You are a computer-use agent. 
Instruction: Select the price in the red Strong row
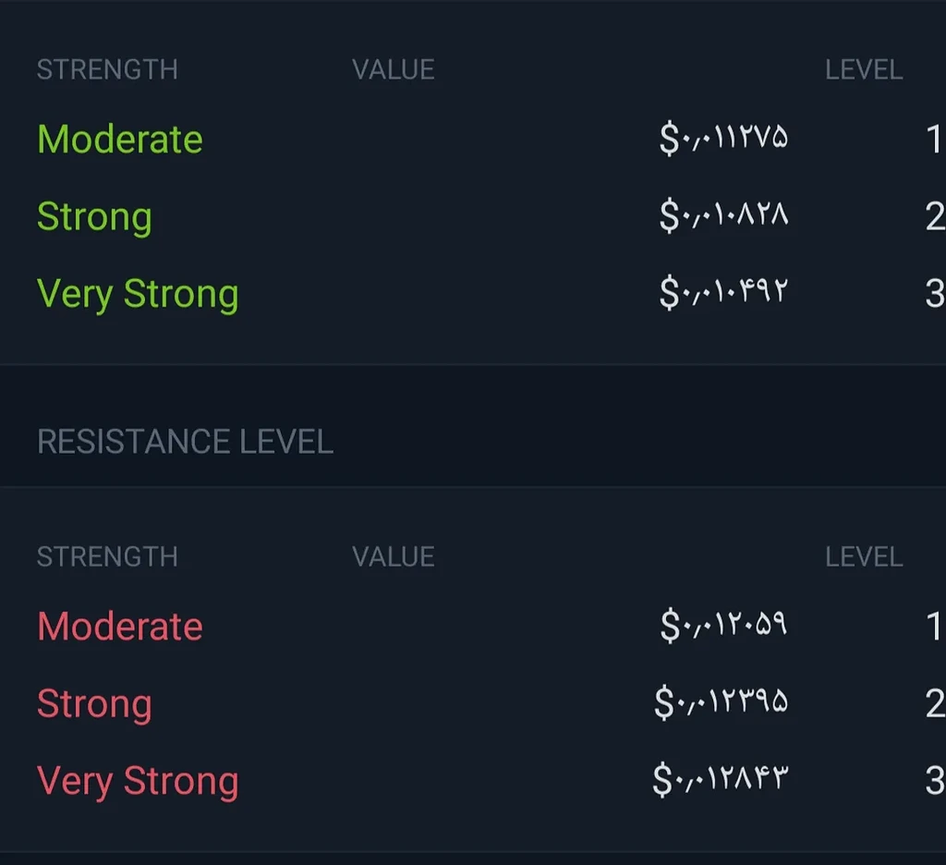[721, 704]
